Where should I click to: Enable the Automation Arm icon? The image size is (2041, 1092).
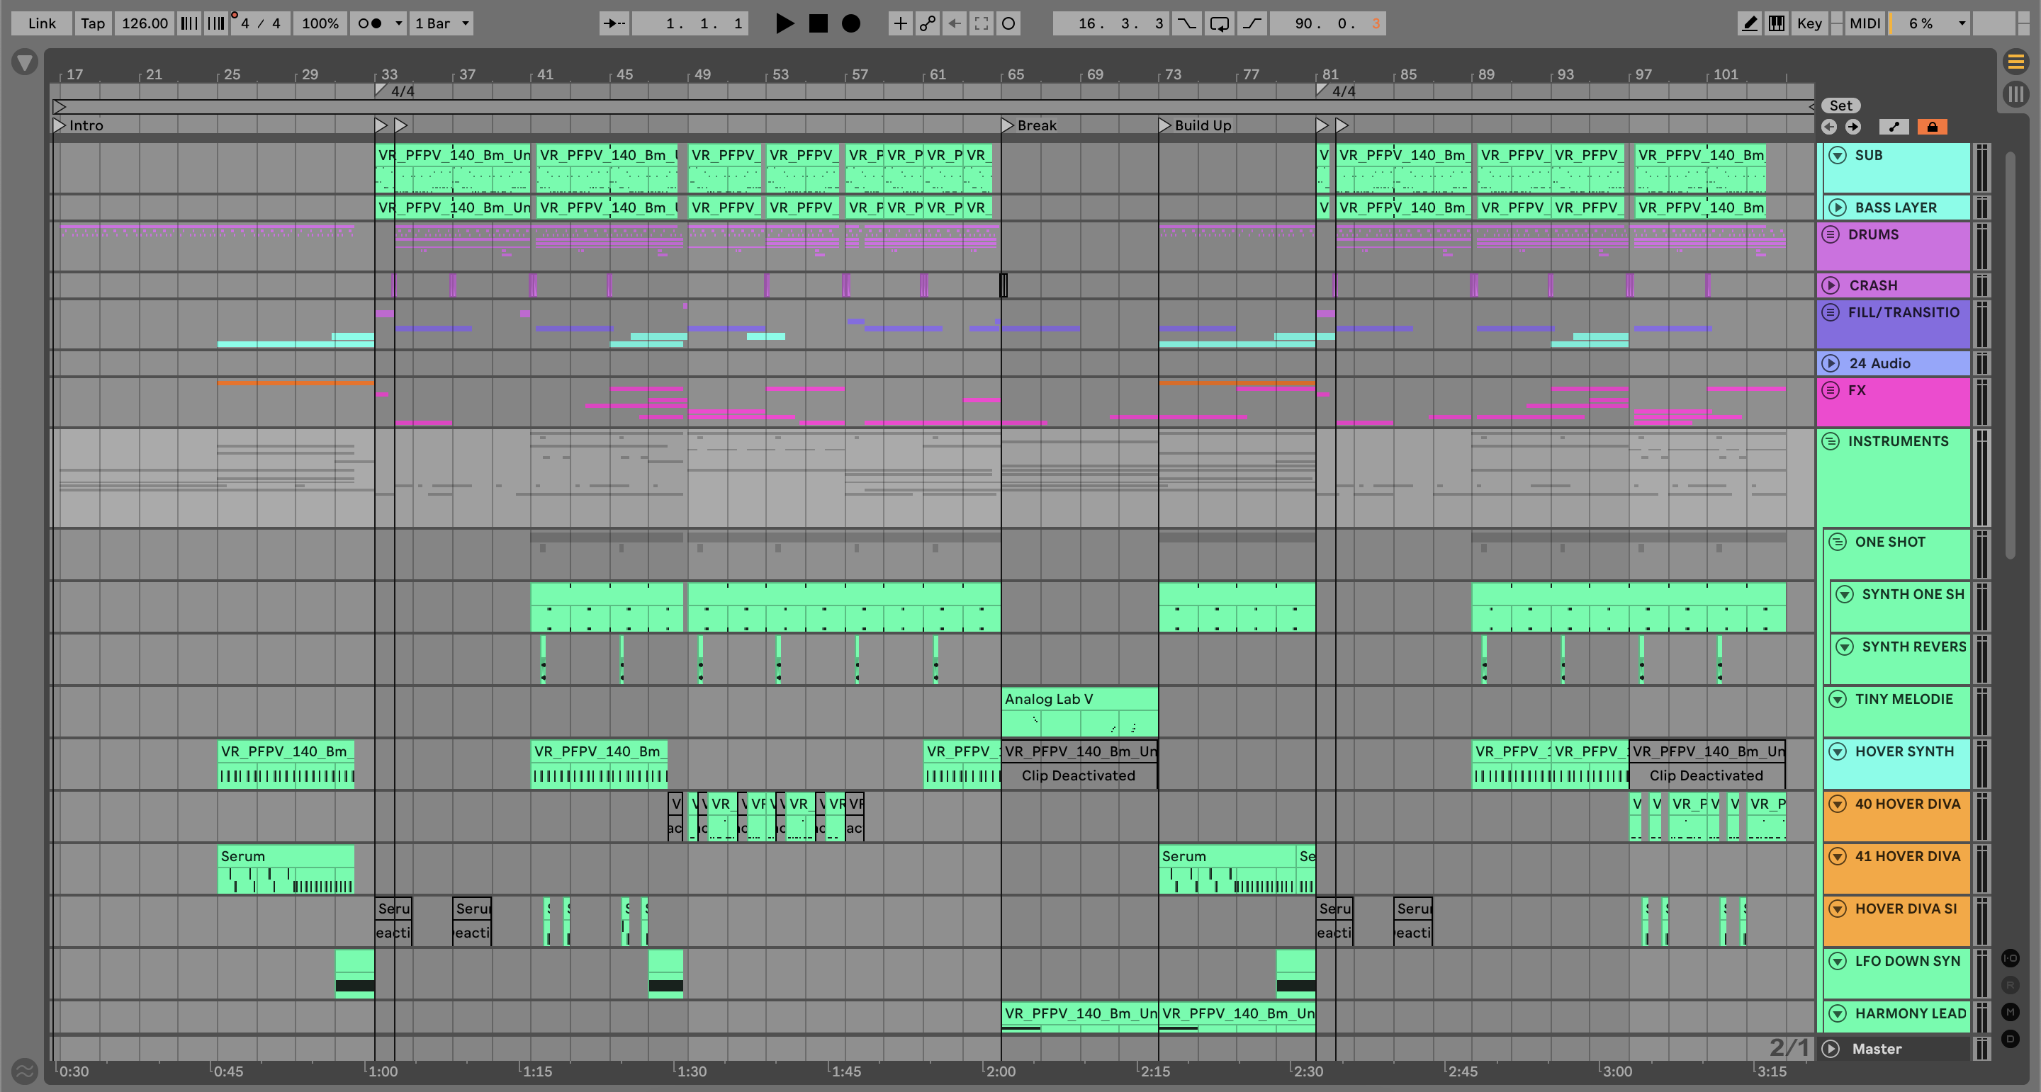(x=926, y=24)
